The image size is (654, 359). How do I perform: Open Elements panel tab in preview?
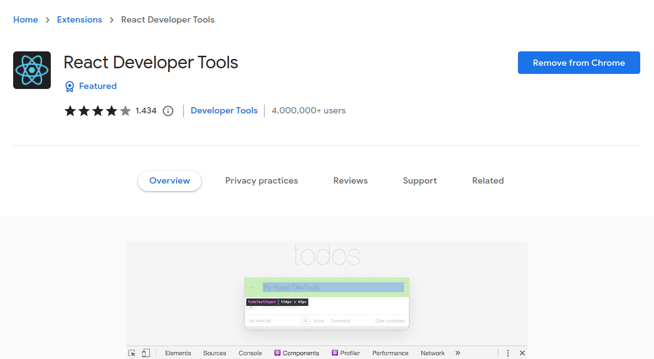[177, 353]
